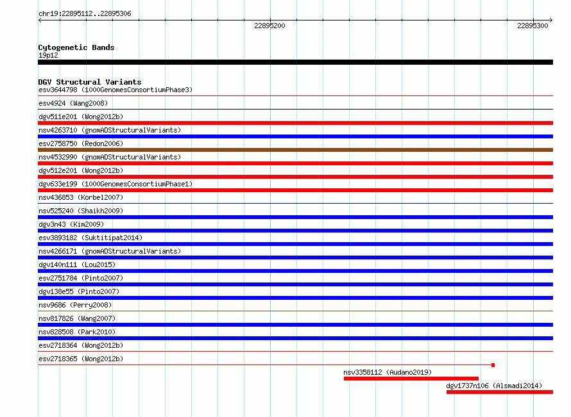571x417 pixels.
Task: Open variant nsv9686 (Perry2008) label
Action: (x=75, y=305)
